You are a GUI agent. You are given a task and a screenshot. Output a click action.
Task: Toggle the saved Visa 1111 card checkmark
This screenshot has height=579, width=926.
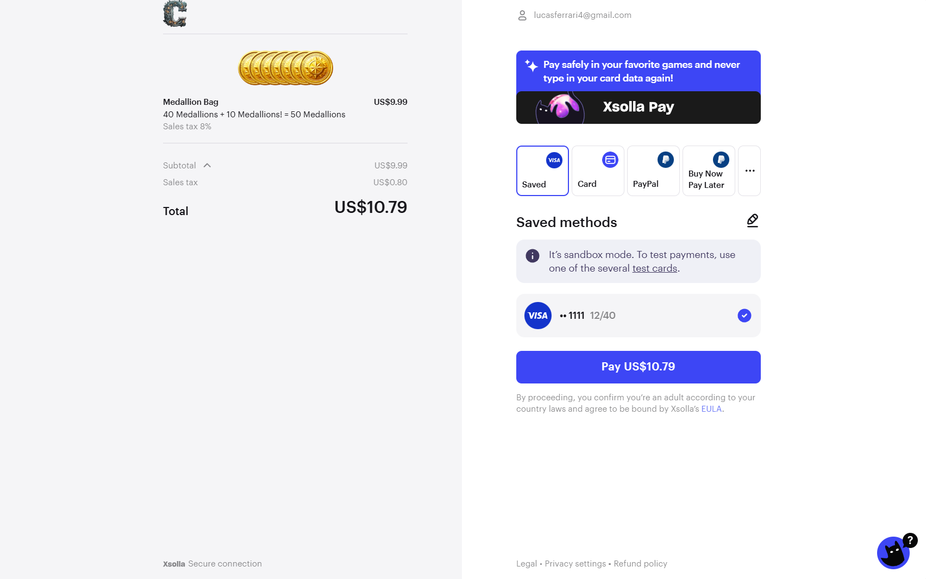tap(744, 316)
